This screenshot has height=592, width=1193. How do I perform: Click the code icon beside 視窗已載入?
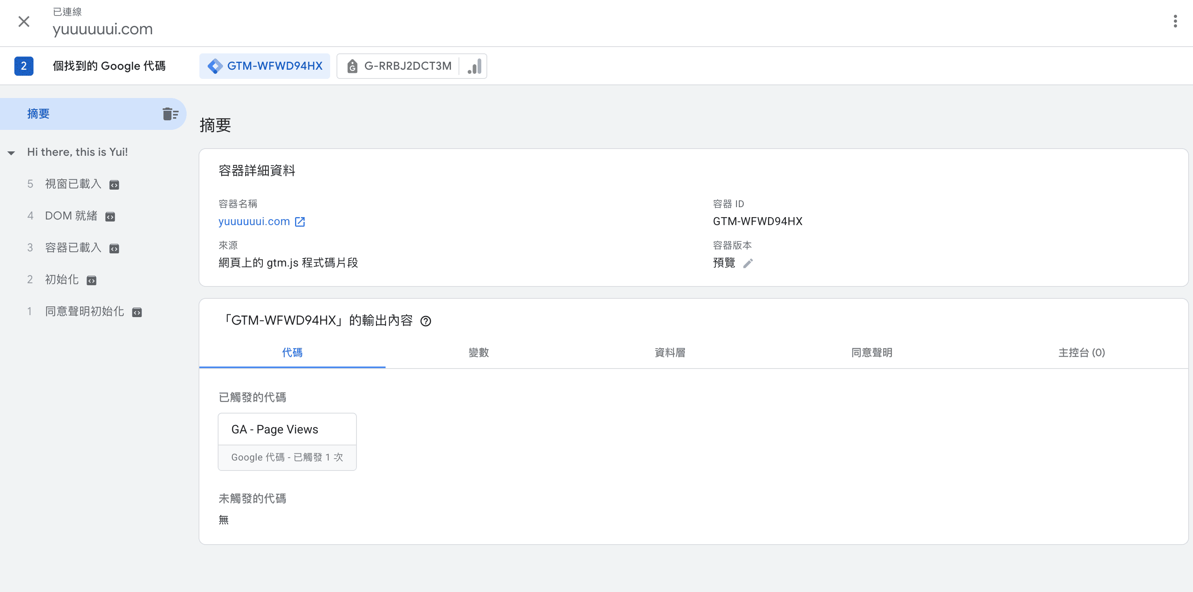pos(114,185)
